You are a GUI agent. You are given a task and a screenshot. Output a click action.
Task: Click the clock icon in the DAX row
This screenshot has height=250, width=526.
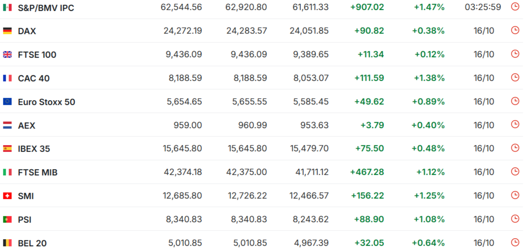(515, 30)
